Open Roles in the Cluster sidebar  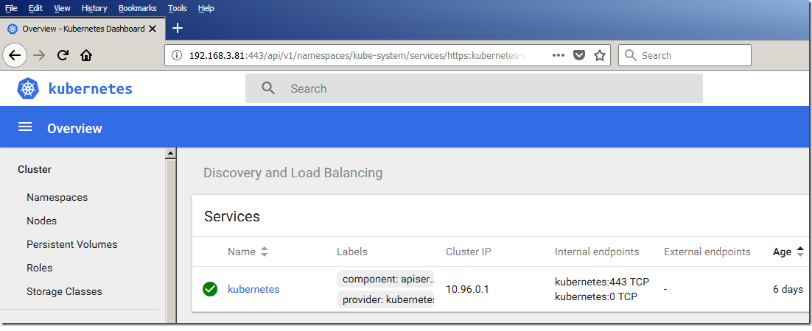[39, 268]
